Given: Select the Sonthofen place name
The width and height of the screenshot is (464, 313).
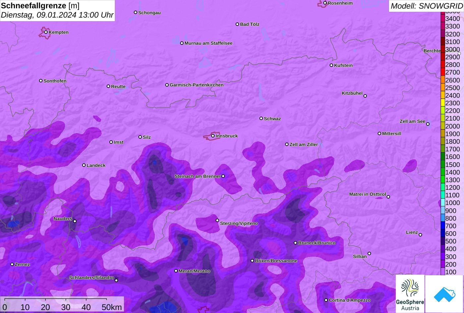Looking at the screenshot, I should point(55,81).
